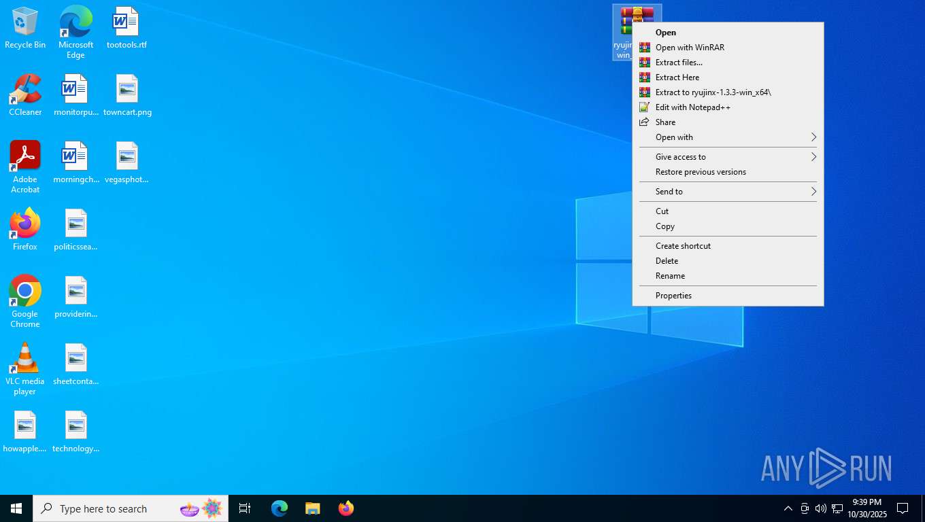Open the Recycle Bin desktop icon
This screenshot has height=522, width=925.
25,29
